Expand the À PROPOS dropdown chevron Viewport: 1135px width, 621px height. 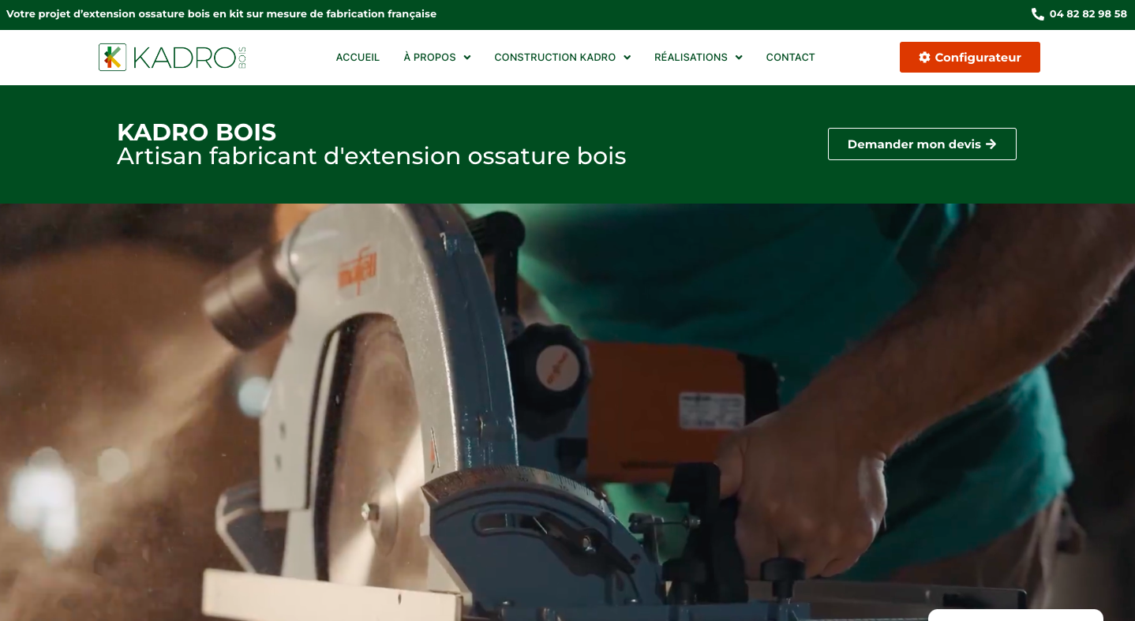[466, 57]
